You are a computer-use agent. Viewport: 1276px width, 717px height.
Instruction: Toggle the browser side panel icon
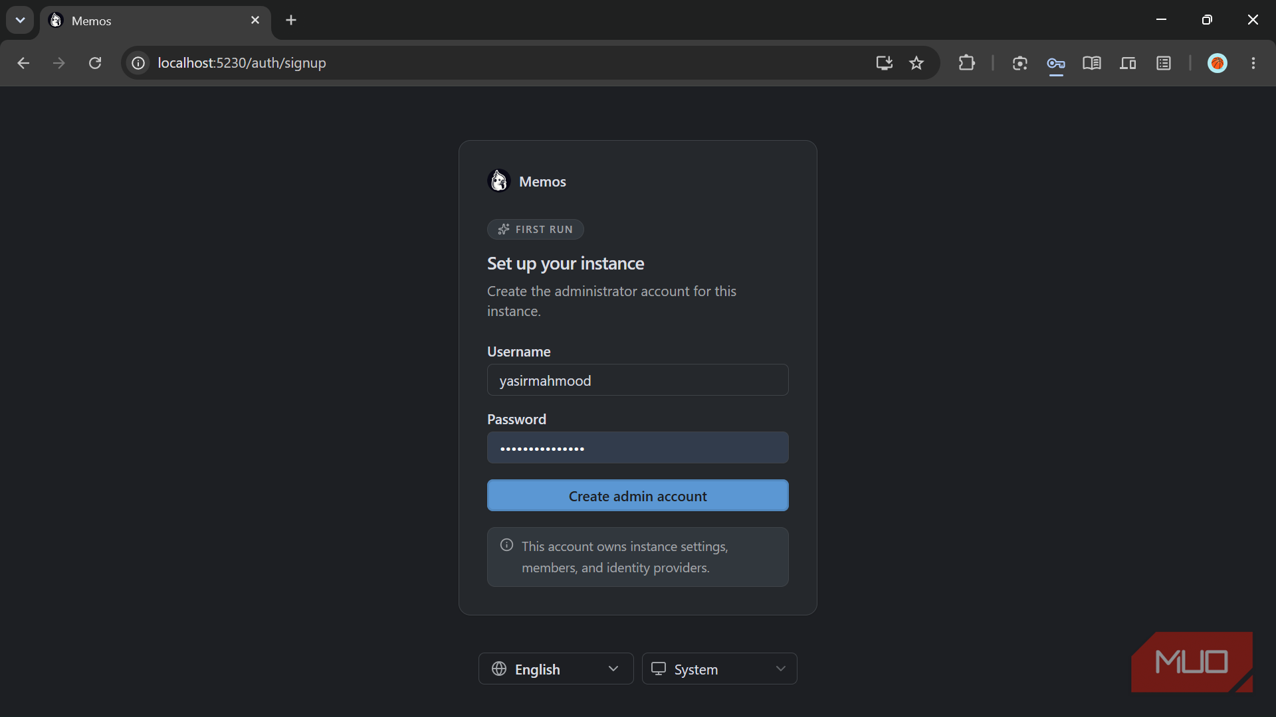pos(1164,63)
